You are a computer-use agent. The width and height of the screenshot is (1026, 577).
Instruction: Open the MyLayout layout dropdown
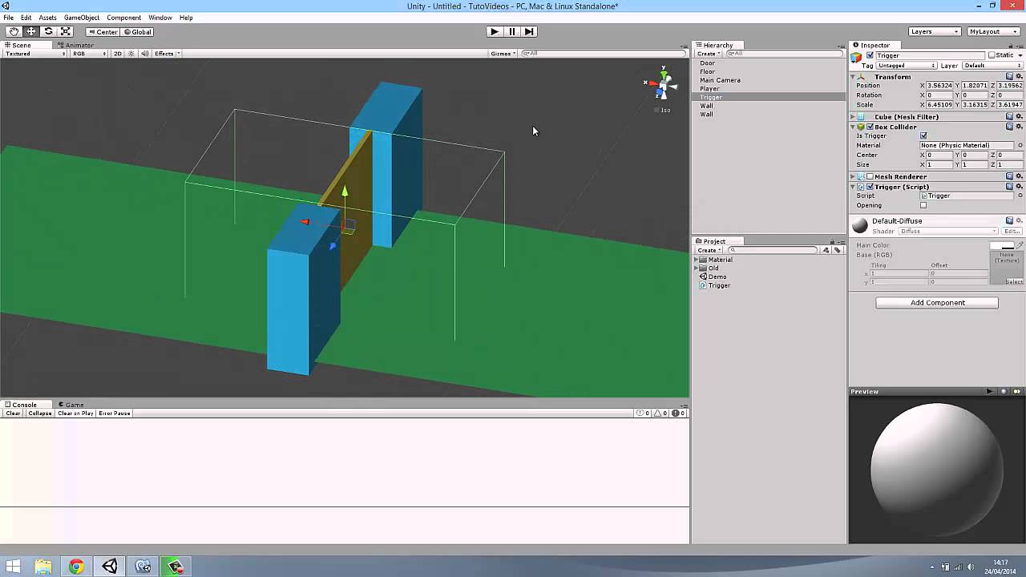pos(995,31)
